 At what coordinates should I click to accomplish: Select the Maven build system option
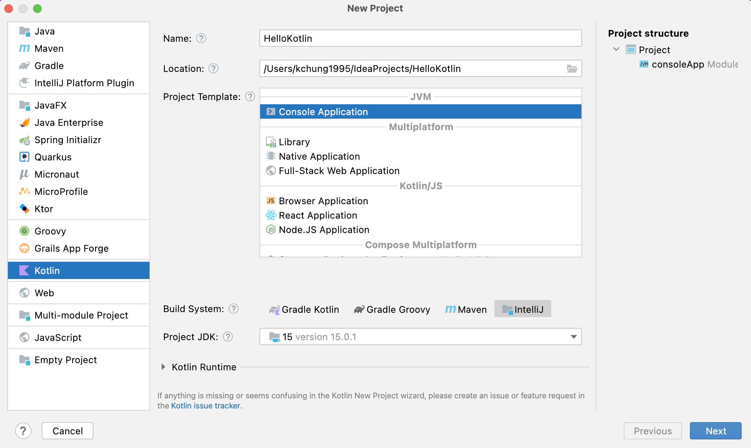(466, 309)
